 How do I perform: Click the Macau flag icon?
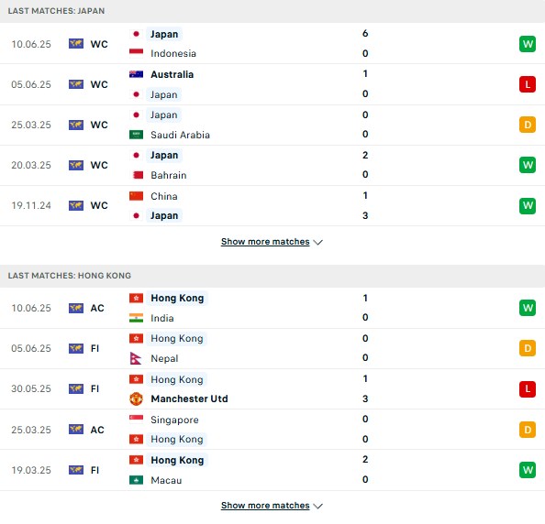pyautogui.click(x=136, y=480)
